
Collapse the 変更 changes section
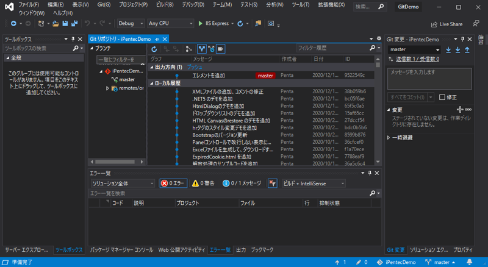pos(389,110)
